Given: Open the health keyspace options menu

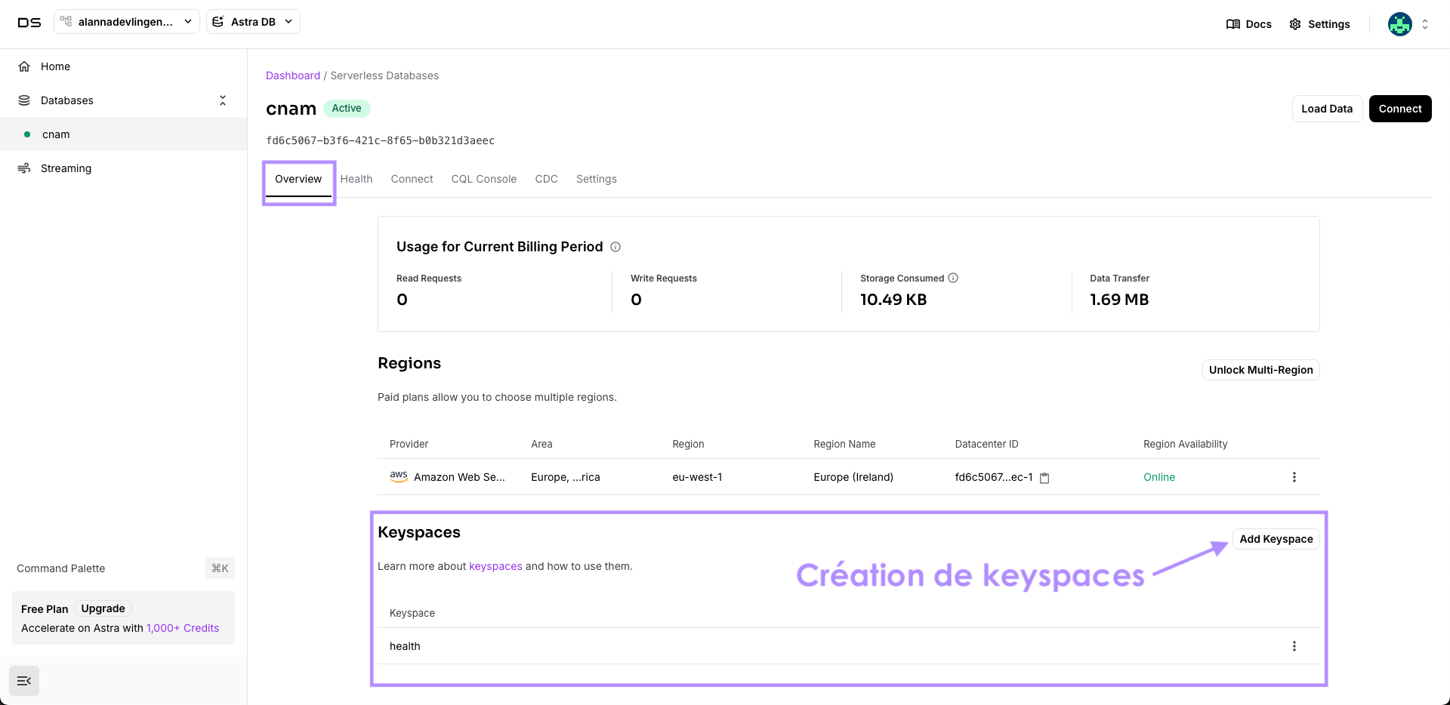Looking at the screenshot, I should (1294, 646).
